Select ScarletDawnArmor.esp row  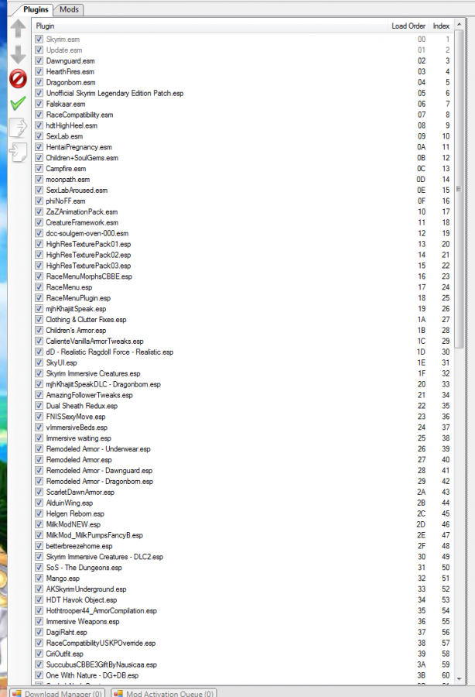243,492
